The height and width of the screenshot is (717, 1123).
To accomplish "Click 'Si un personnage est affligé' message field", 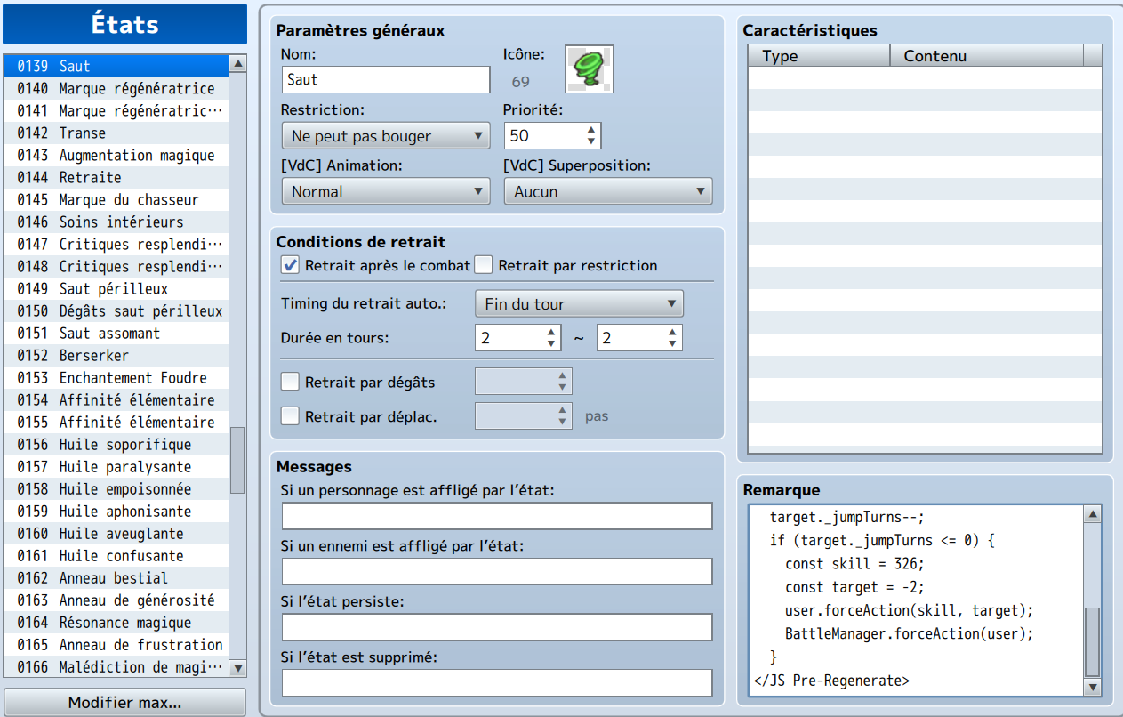I will pos(497,516).
